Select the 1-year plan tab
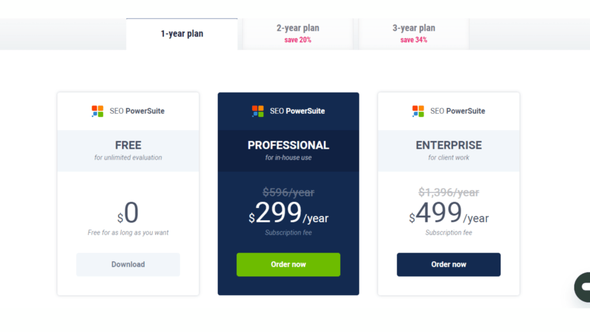The height and width of the screenshot is (332, 590). (181, 33)
